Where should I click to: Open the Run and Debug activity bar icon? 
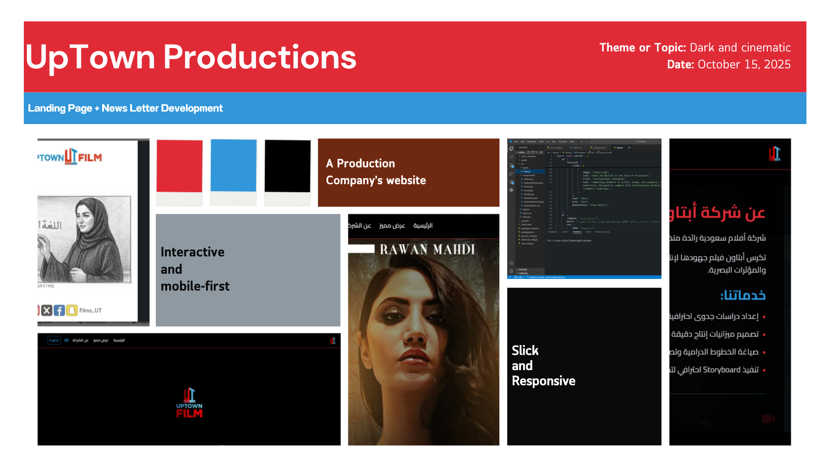[511, 173]
